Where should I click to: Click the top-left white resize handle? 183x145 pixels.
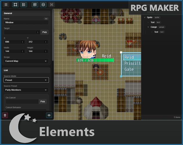[x=121, y=52]
